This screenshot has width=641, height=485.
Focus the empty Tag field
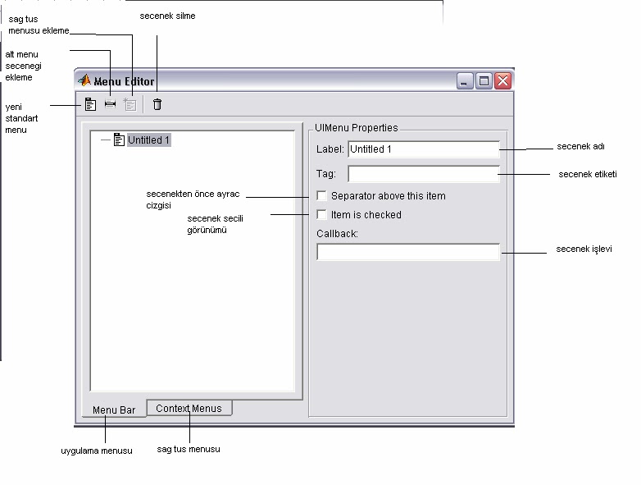424,174
